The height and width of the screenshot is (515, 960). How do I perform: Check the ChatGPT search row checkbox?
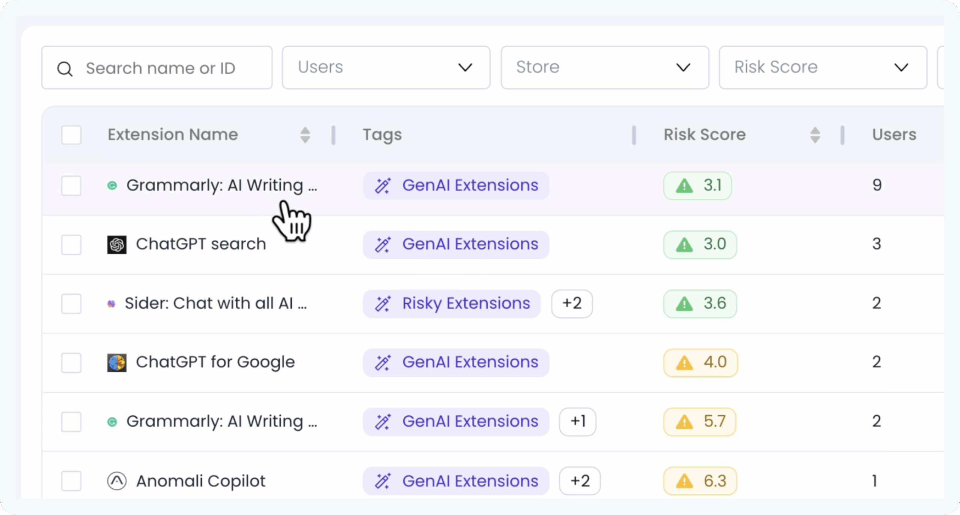point(71,244)
